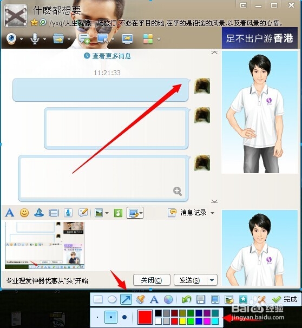Click the remote desktop icon
Screen dimensions: 302x328
point(103,38)
